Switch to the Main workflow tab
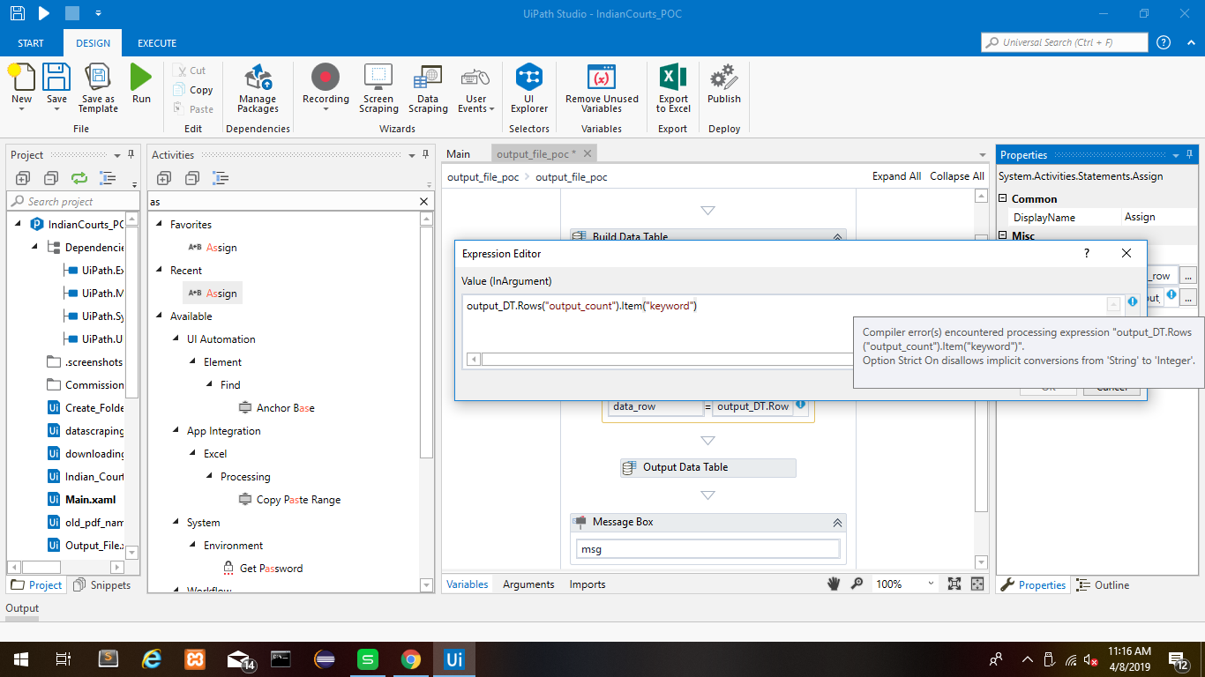This screenshot has width=1205, height=677. pyautogui.click(x=459, y=154)
